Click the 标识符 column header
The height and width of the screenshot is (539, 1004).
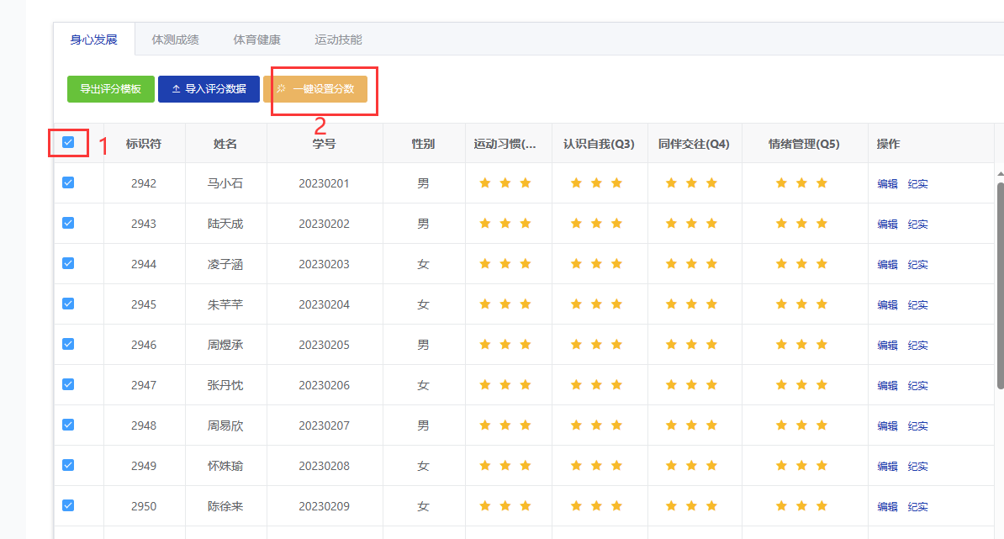click(x=144, y=144)
